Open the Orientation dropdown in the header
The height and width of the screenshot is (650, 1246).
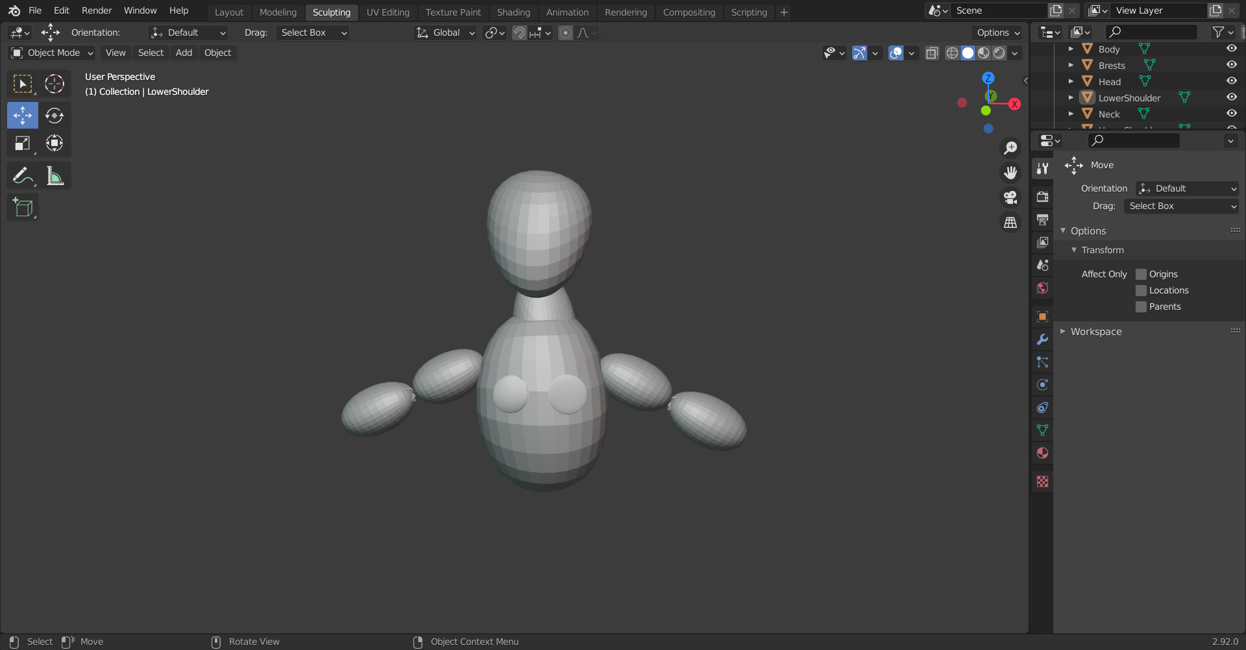[x=187, y=32]
